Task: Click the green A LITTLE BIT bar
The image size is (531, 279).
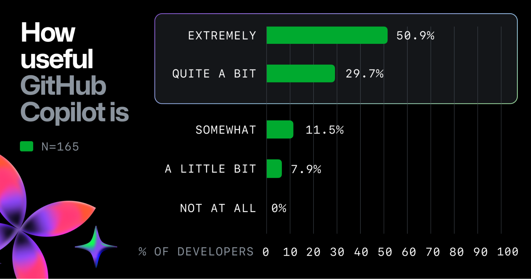Action: pos(274,169)
